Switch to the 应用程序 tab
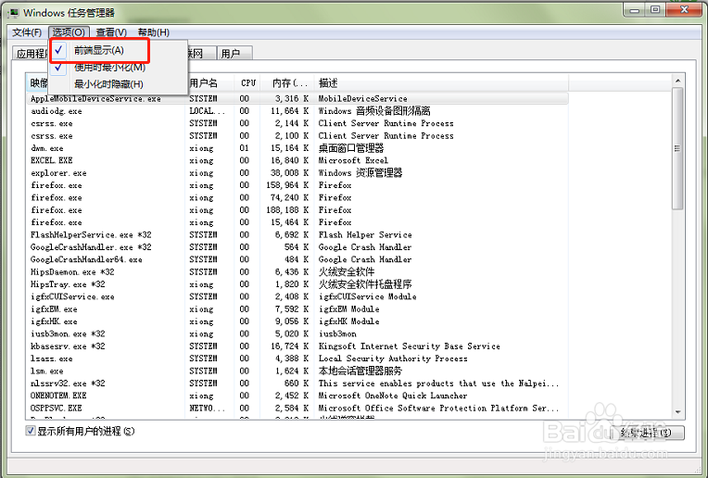708x478 pixels. [31, 54]
